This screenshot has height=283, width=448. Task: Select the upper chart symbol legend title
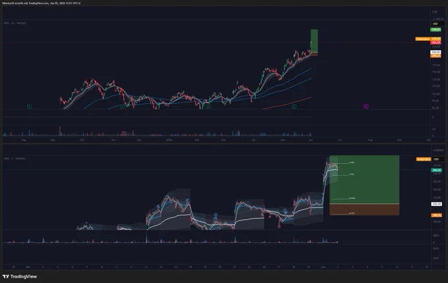pyautogui.click(x=15, y=23)
